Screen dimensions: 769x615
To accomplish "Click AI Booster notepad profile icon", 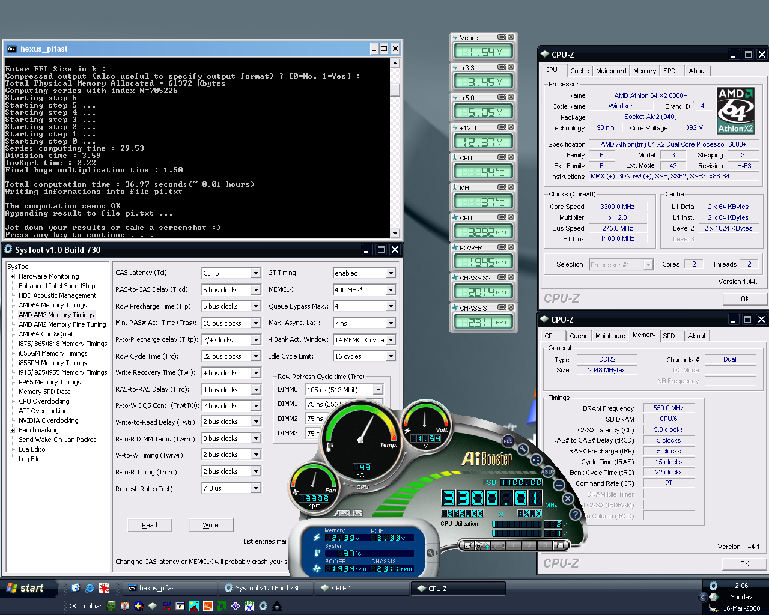I will [x=468, y=545].
